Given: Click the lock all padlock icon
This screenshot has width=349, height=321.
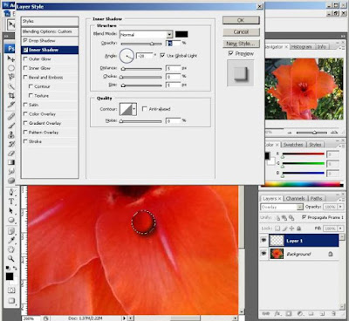Looking at the screenshot, I should 298,229.
